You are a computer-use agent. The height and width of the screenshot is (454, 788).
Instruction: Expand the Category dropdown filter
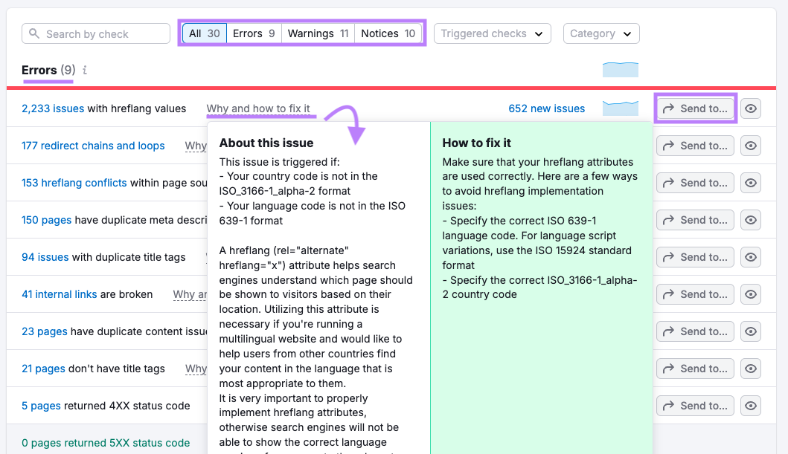600,33
